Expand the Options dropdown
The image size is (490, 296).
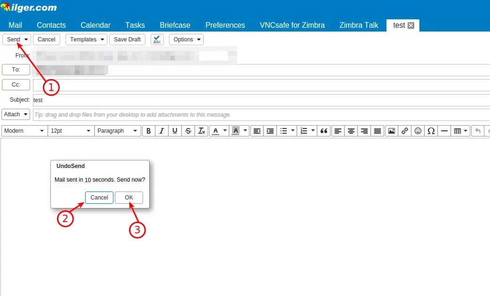tap(186, 40)
